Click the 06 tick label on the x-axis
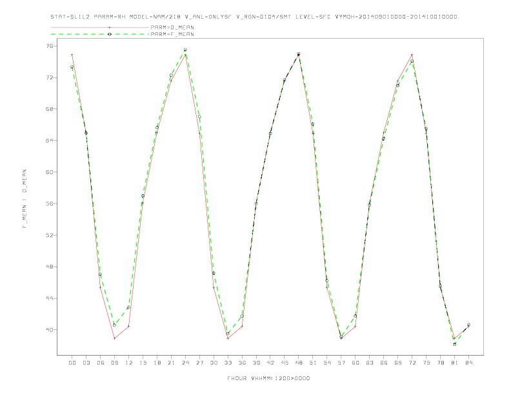511x395 pixels. coord(101,363)
